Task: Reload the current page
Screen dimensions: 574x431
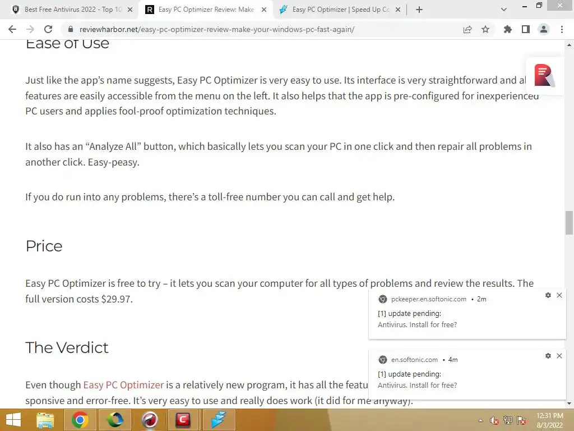Action: pos(48,29)
